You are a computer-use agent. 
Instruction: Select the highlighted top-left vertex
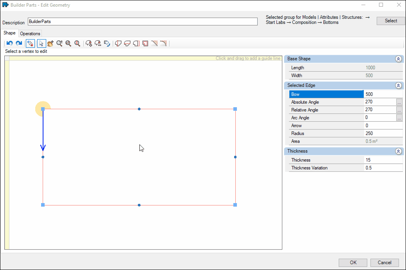43,109
